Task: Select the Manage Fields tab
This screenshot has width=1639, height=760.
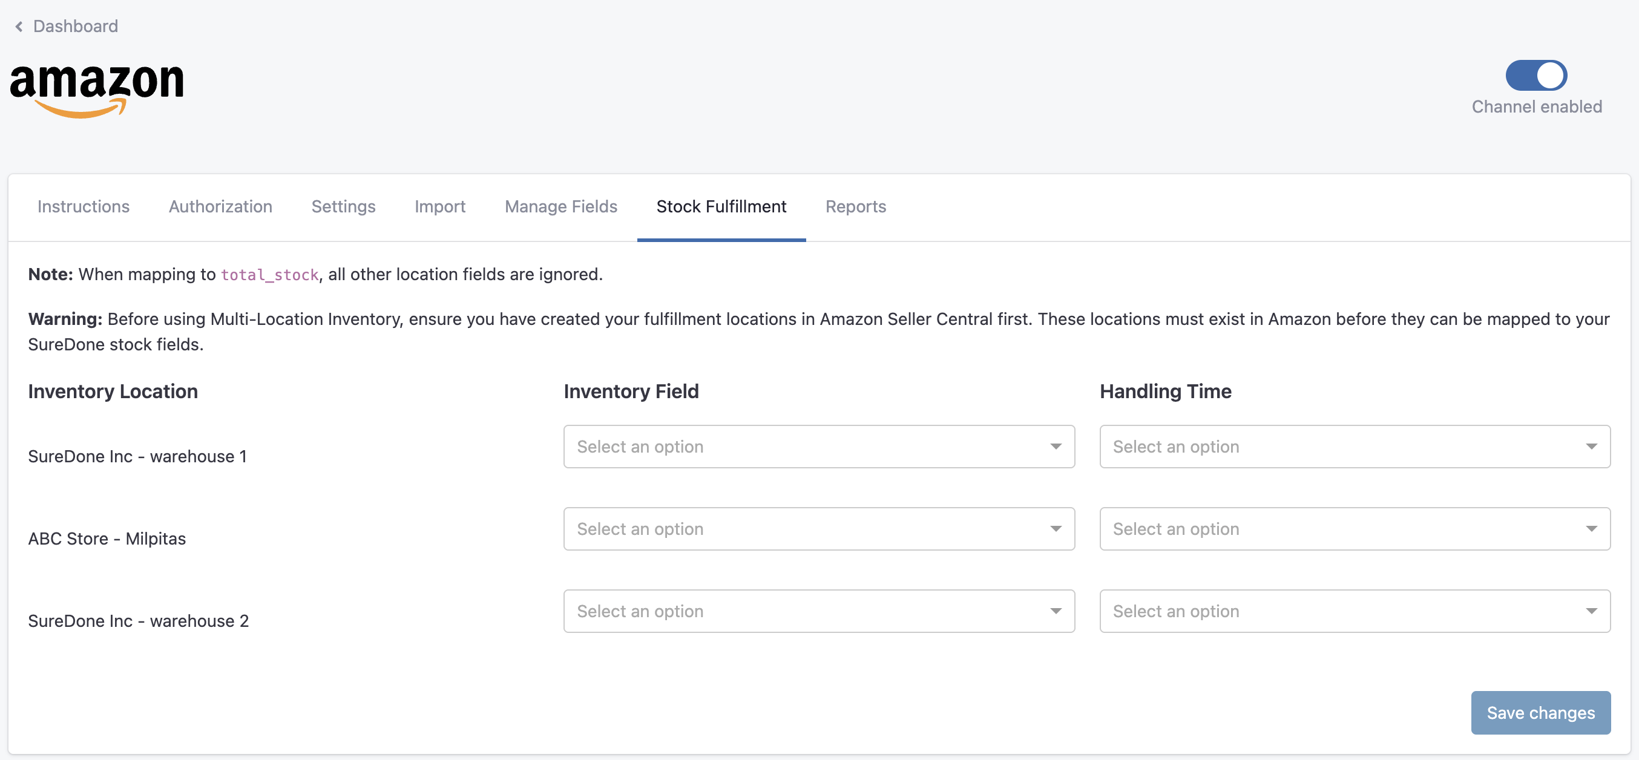Action: click(x=560, y=207)
